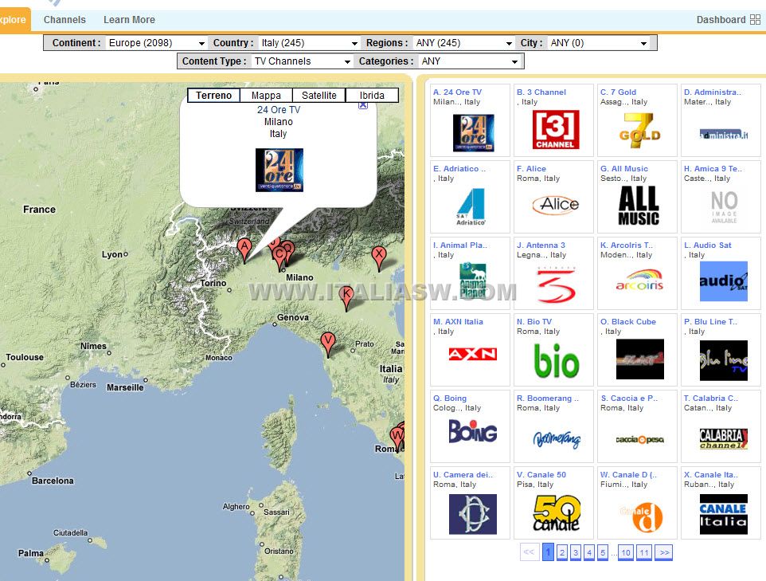The height and width of the screenshot is (581, 766).
Task: Click 24 Ore logo in map popup
Action: (x=279, y=171)
